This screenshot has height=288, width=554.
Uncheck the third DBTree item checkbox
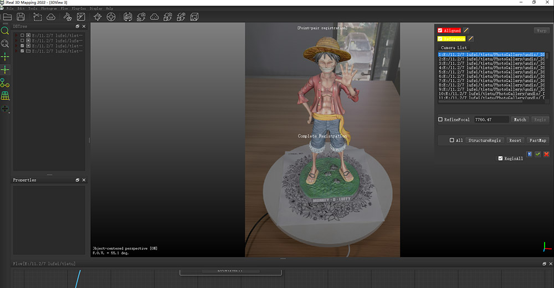point(22,46)
